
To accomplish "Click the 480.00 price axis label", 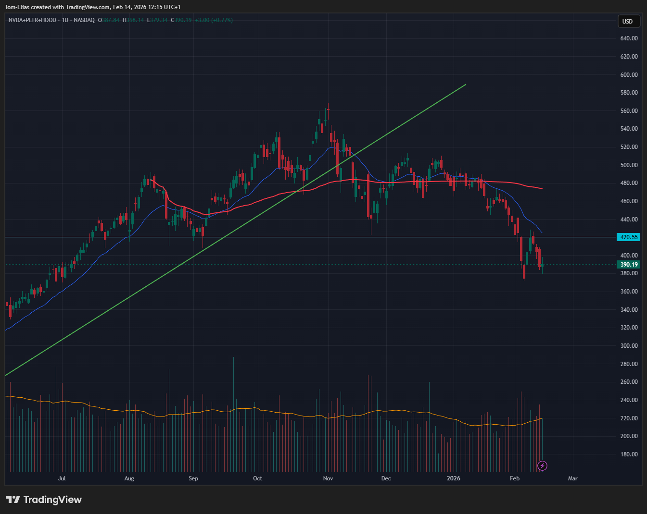I will [629, 183].
